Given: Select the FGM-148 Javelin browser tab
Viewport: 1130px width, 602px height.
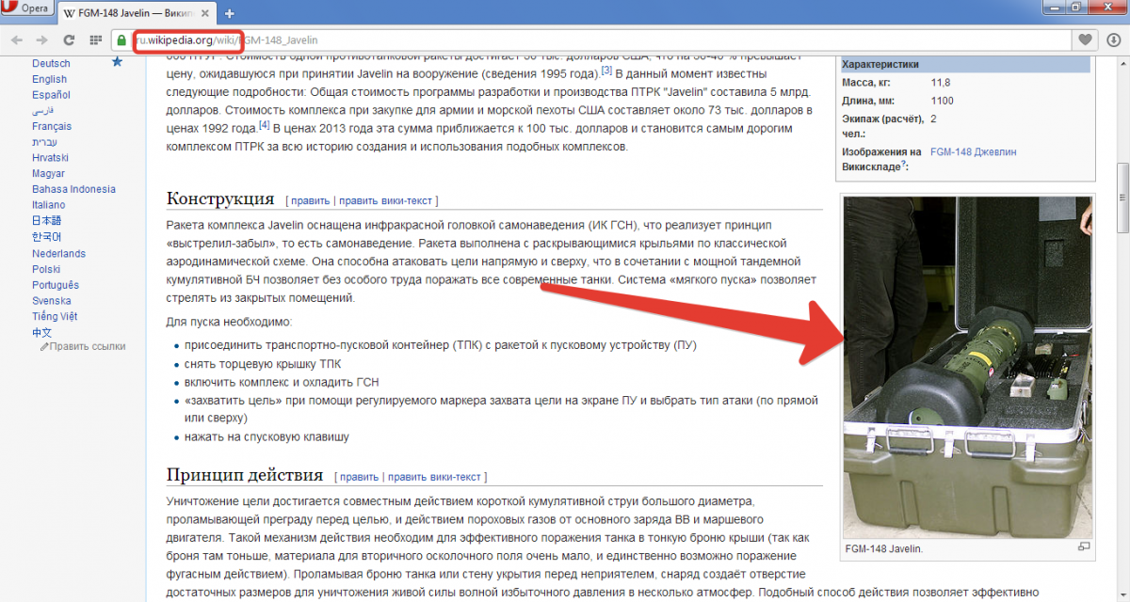Looking at the screenshot, I should coord(136,14).
